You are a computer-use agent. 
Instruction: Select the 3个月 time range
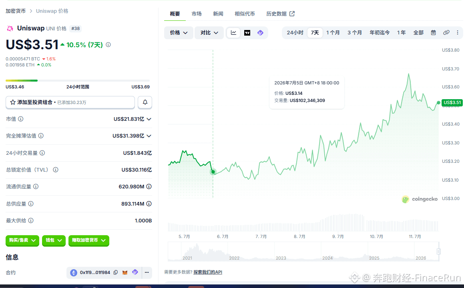355,32
